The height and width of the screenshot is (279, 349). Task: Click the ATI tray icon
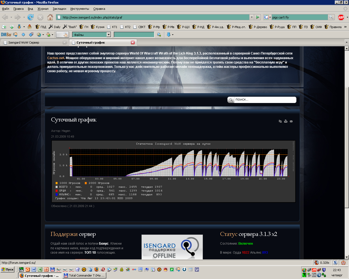[314, 270]
